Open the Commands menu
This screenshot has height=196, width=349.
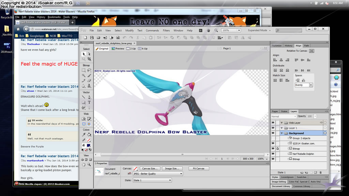click(x=152, y=30)
